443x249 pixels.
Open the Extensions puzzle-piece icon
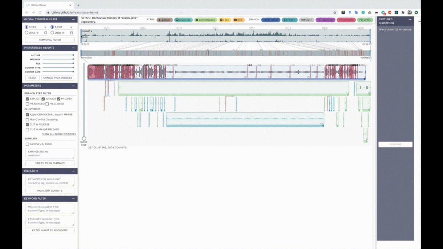(403, 12)
